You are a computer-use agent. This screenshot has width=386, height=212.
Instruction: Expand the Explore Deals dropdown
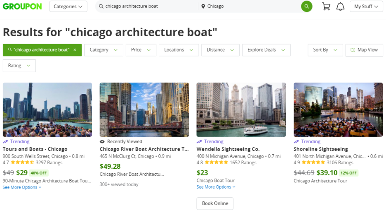tap(266, 50)
